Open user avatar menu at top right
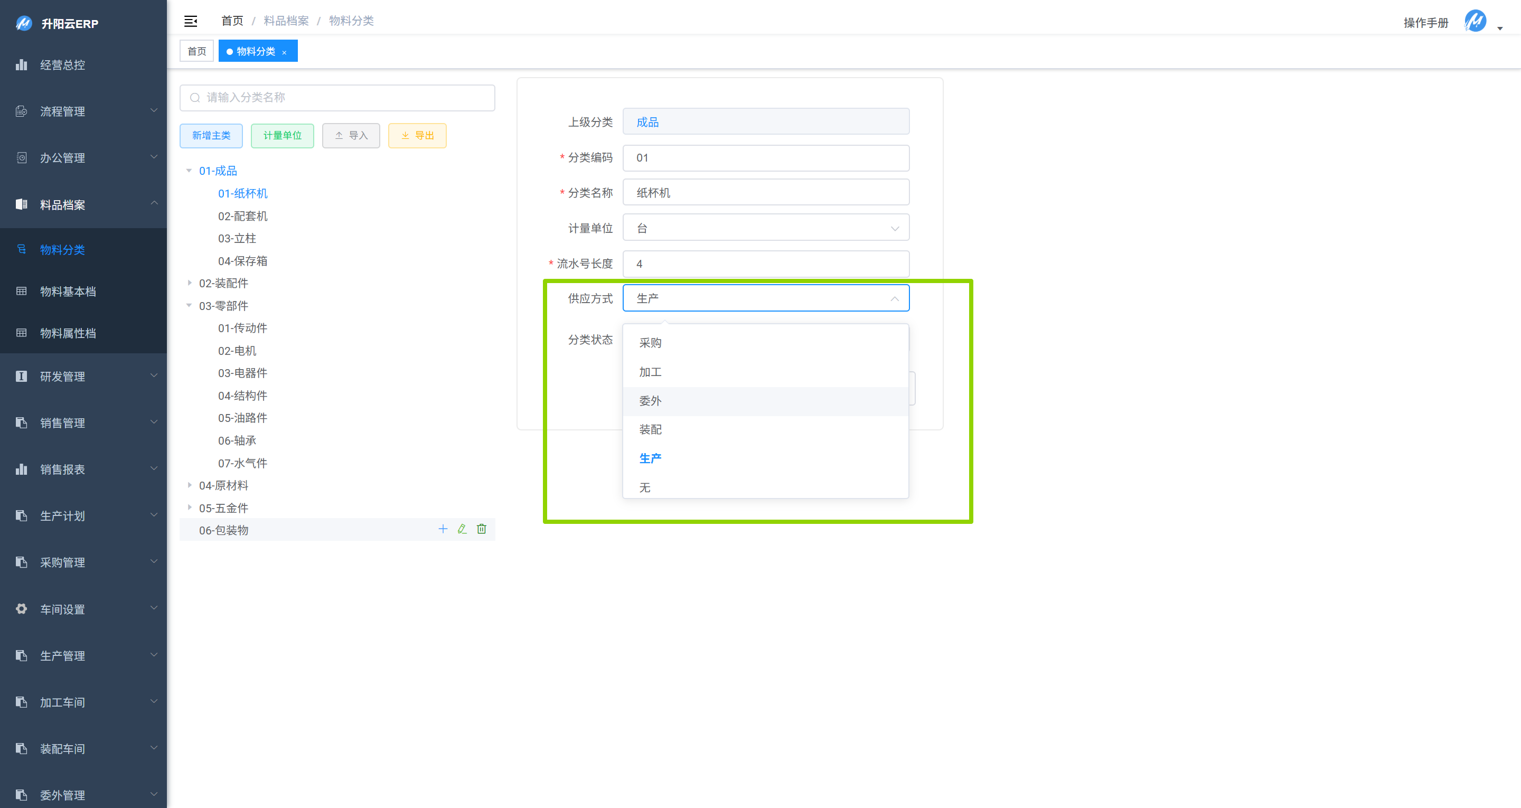Screen dimensions: 1521x808 coord(1476,22)
